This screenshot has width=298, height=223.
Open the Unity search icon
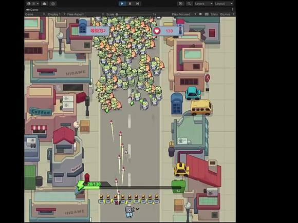(x=189, y=4)
